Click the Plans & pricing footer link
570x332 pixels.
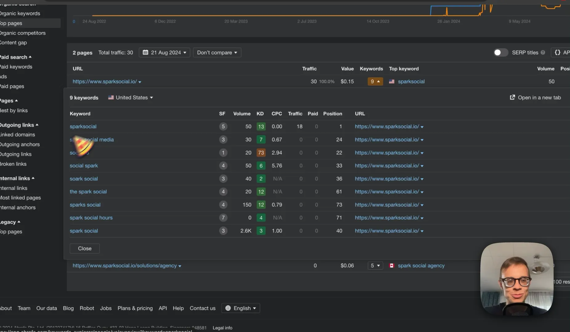135,308
